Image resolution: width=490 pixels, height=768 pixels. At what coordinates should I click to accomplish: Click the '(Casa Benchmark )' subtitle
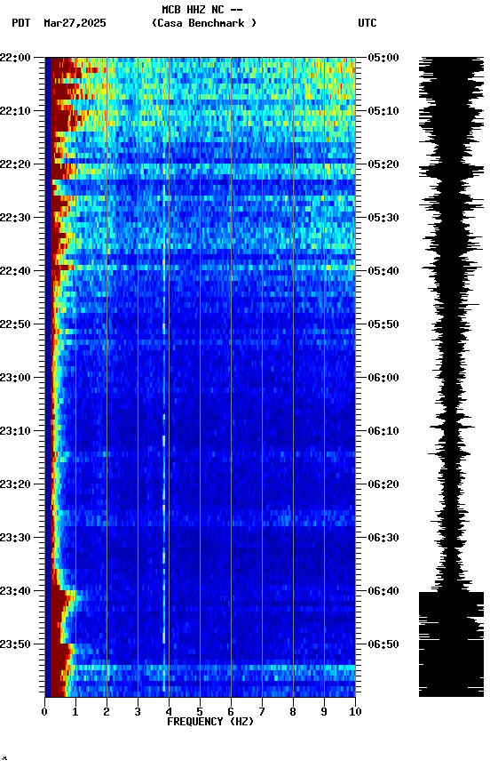(x=204, y=23)
